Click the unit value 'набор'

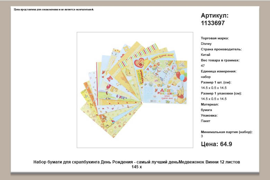pyautogui.click(x=206, y=77)
